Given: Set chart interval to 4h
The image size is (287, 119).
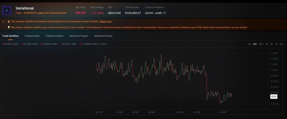Looking at the screenshot, I should coord(271,44).
